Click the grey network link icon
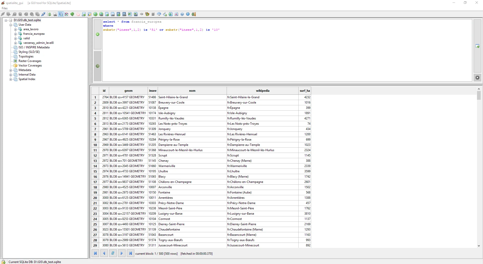Viewport: 483px width, 264px height. click(x=142, y=14)
